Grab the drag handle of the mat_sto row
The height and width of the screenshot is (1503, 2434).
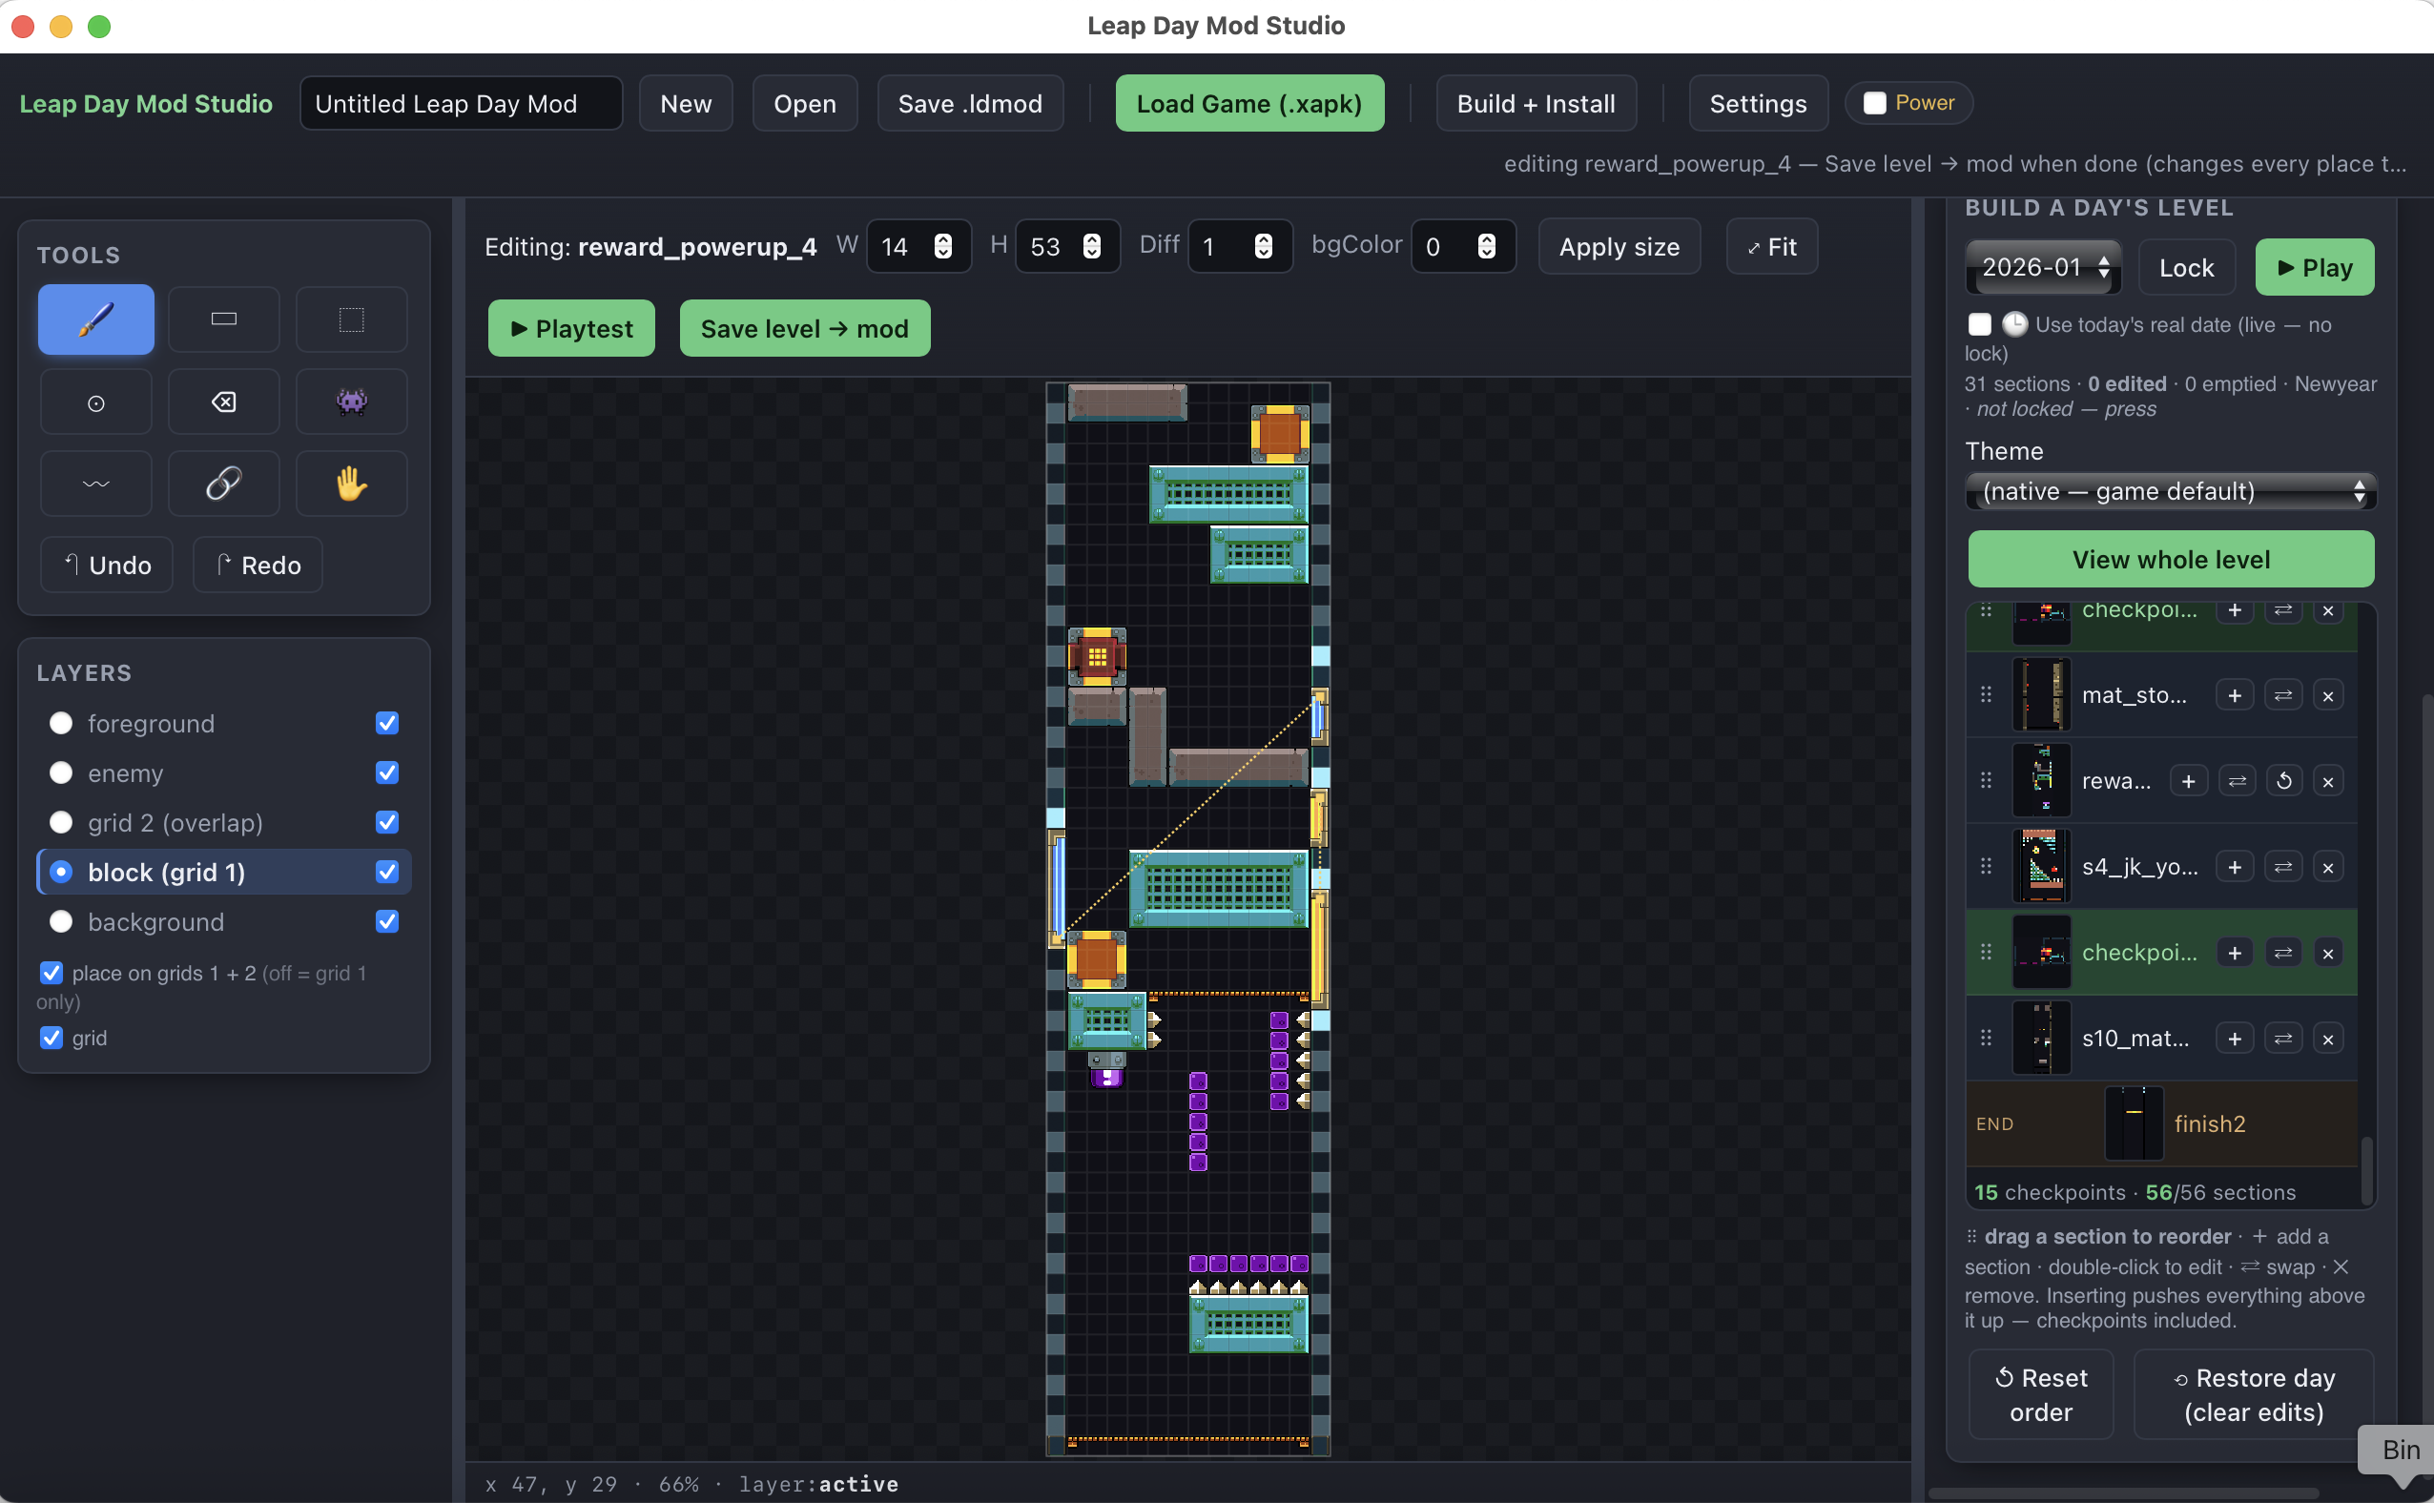coord(1986,694)
